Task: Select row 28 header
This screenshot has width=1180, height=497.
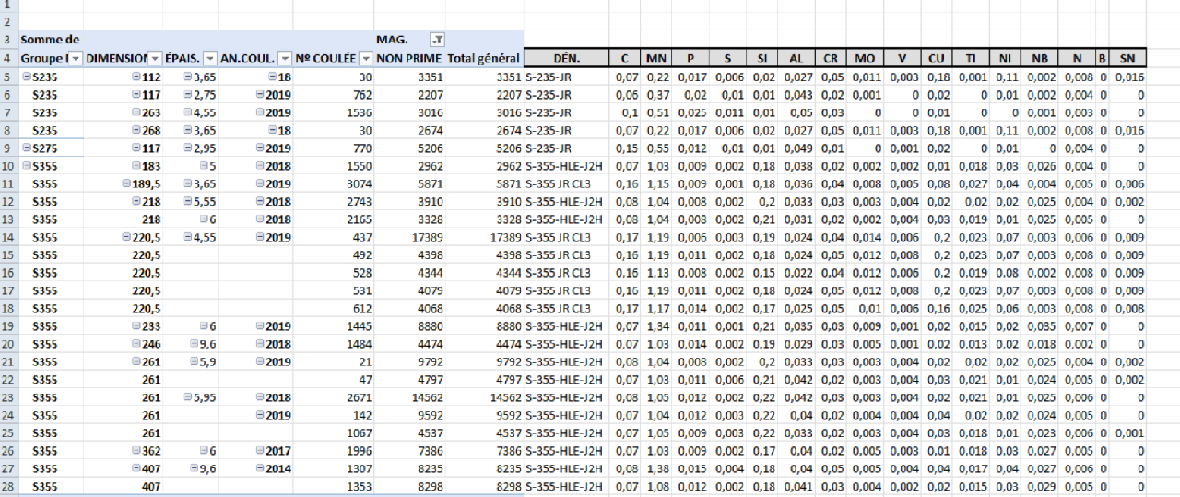Action: 8,487
